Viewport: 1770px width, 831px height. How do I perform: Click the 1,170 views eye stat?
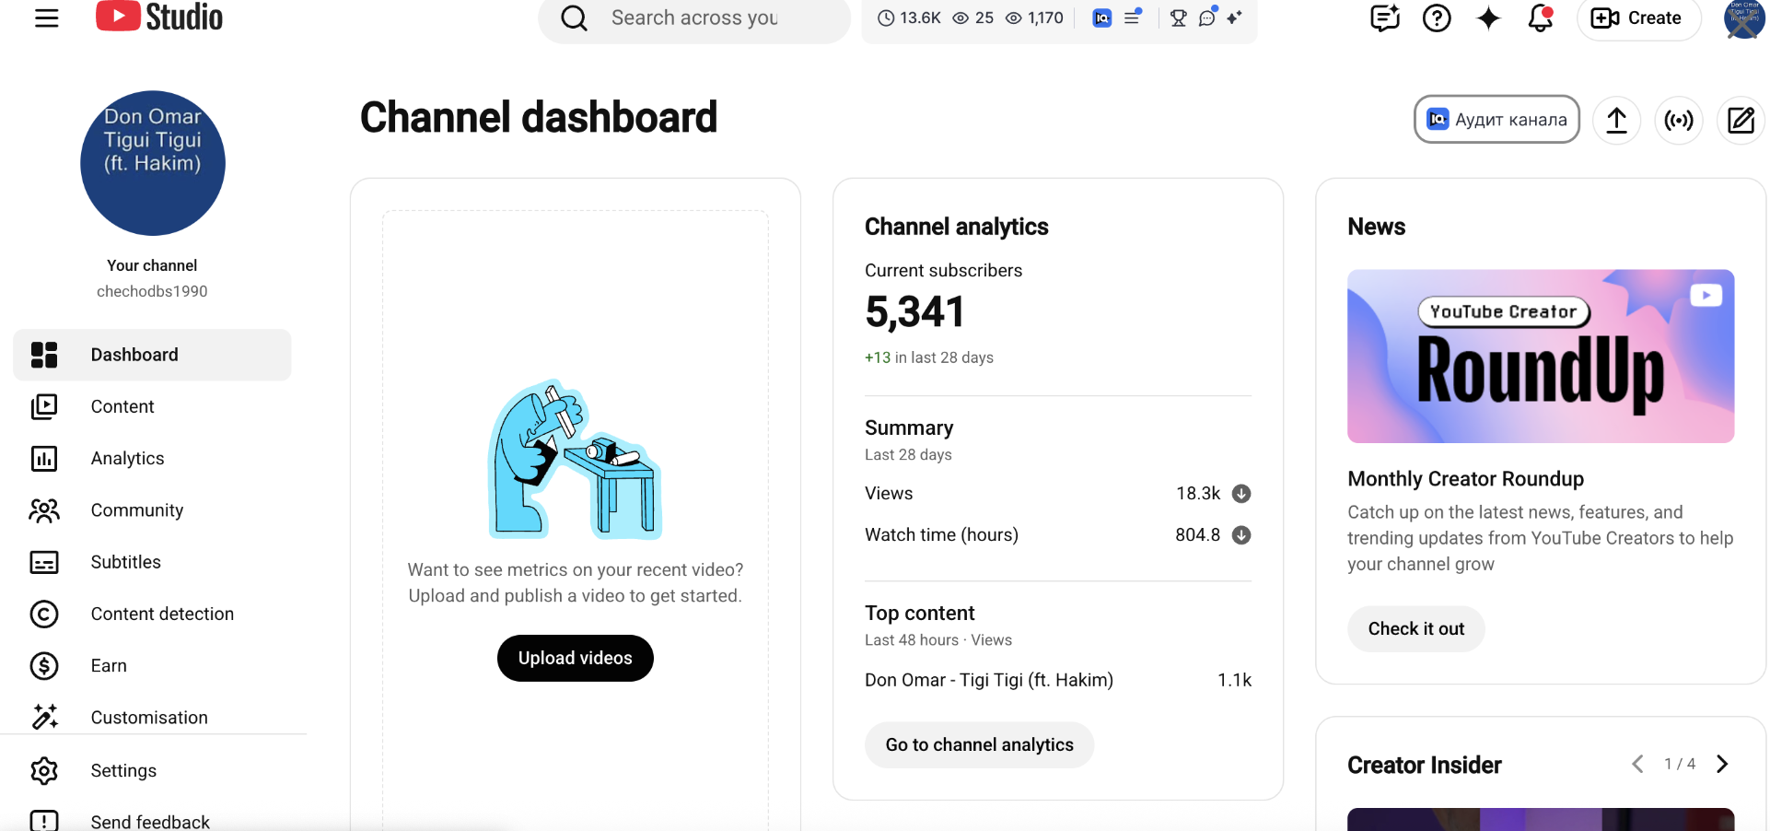[1034, 18]
